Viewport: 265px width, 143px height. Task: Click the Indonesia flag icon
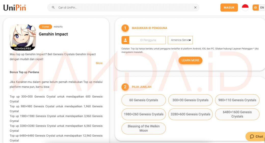coord(245,8)
